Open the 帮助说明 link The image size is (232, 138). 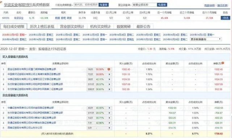(209, 5)
